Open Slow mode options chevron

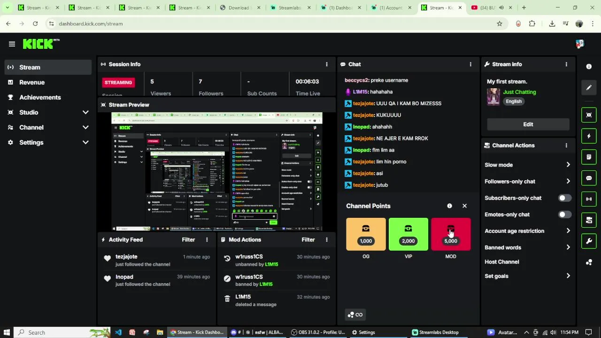click(568, 165)
